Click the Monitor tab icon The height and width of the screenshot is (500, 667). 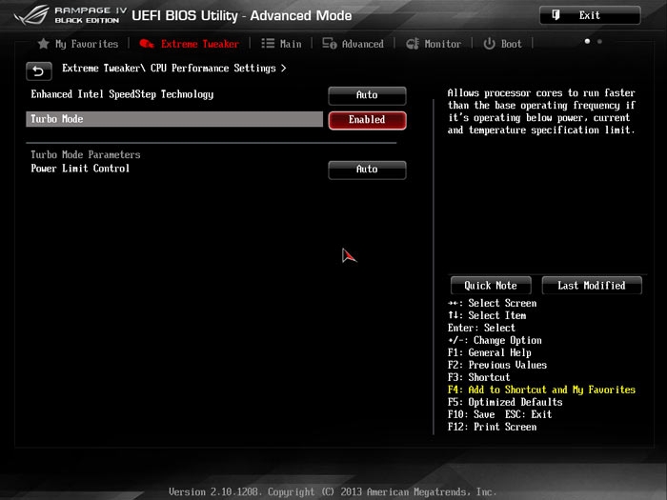413,44
